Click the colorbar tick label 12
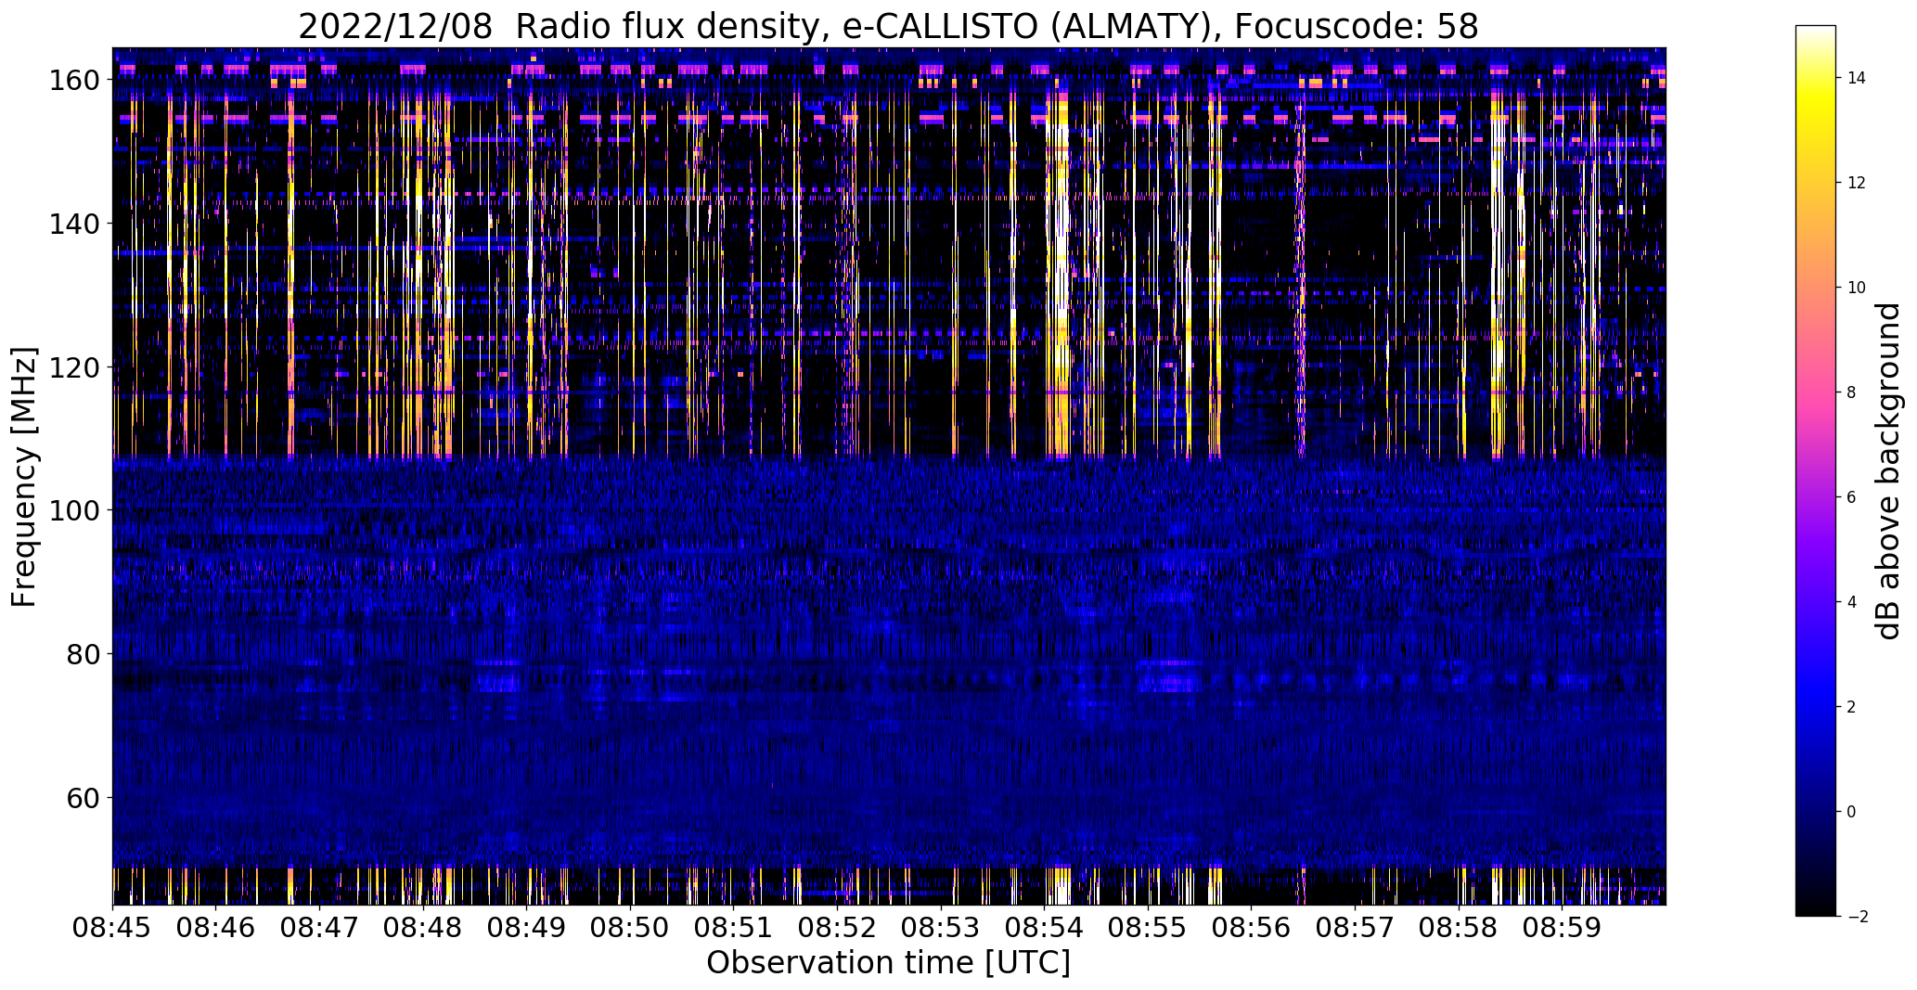This screenshot has width=1917, height=990. coord(1857,183)
